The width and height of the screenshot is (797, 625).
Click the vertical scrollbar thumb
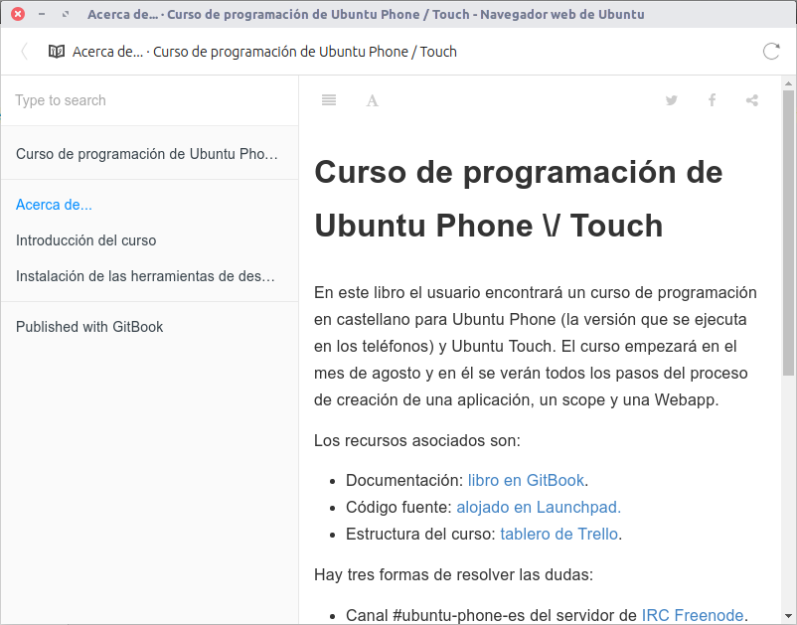point(788,234)
